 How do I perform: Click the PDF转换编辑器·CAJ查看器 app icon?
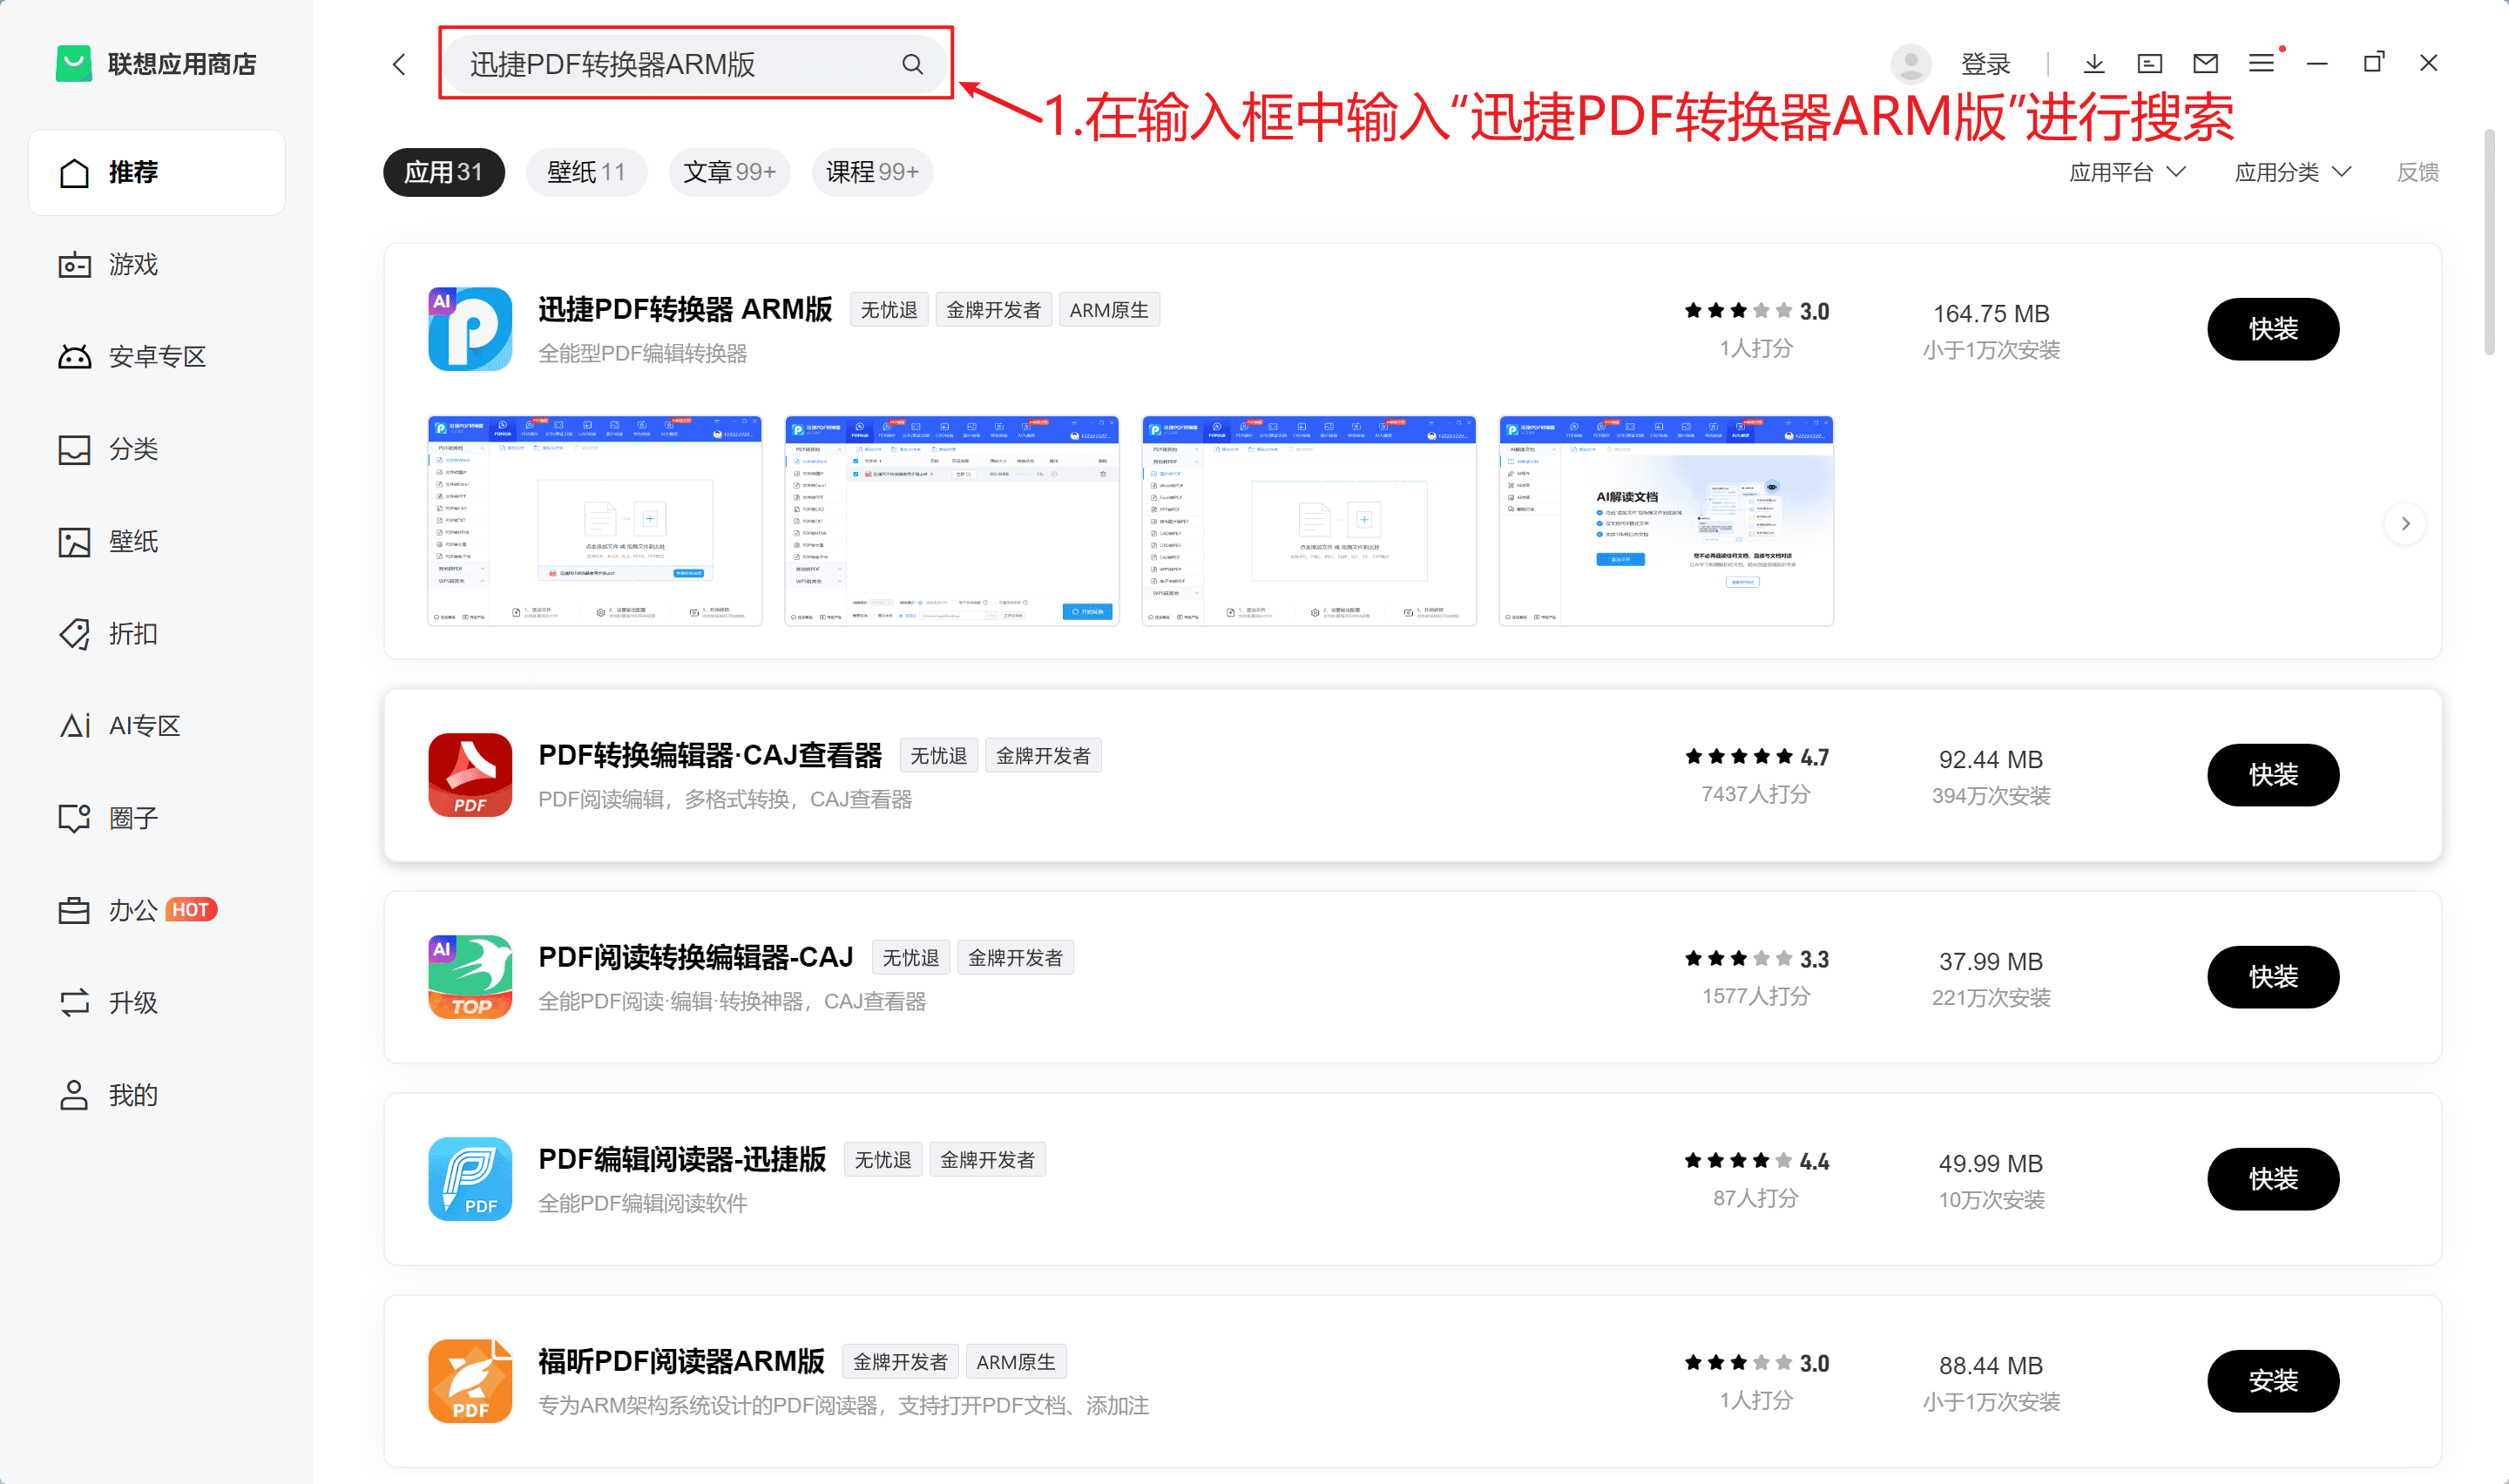pos(470,775)
